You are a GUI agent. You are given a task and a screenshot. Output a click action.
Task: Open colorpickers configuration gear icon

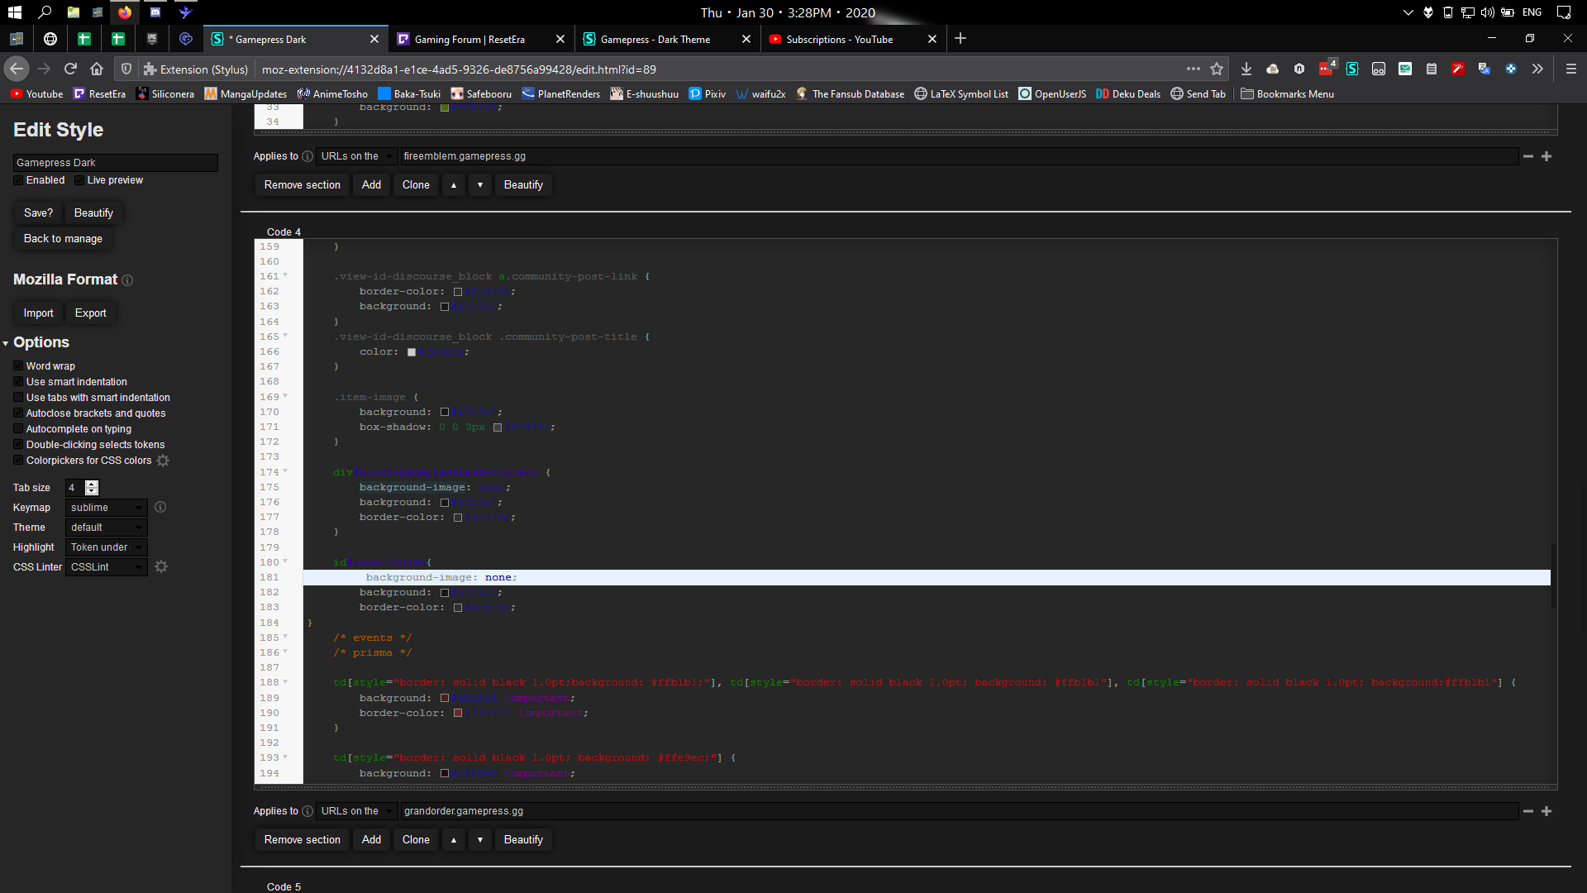point(163,461)
